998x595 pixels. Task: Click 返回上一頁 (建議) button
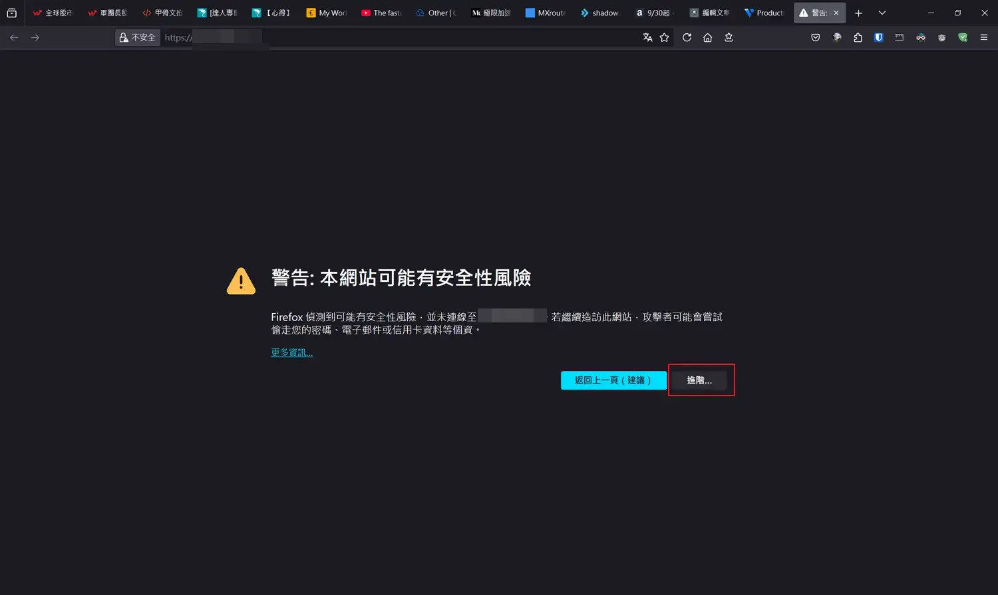click(613, 380)
